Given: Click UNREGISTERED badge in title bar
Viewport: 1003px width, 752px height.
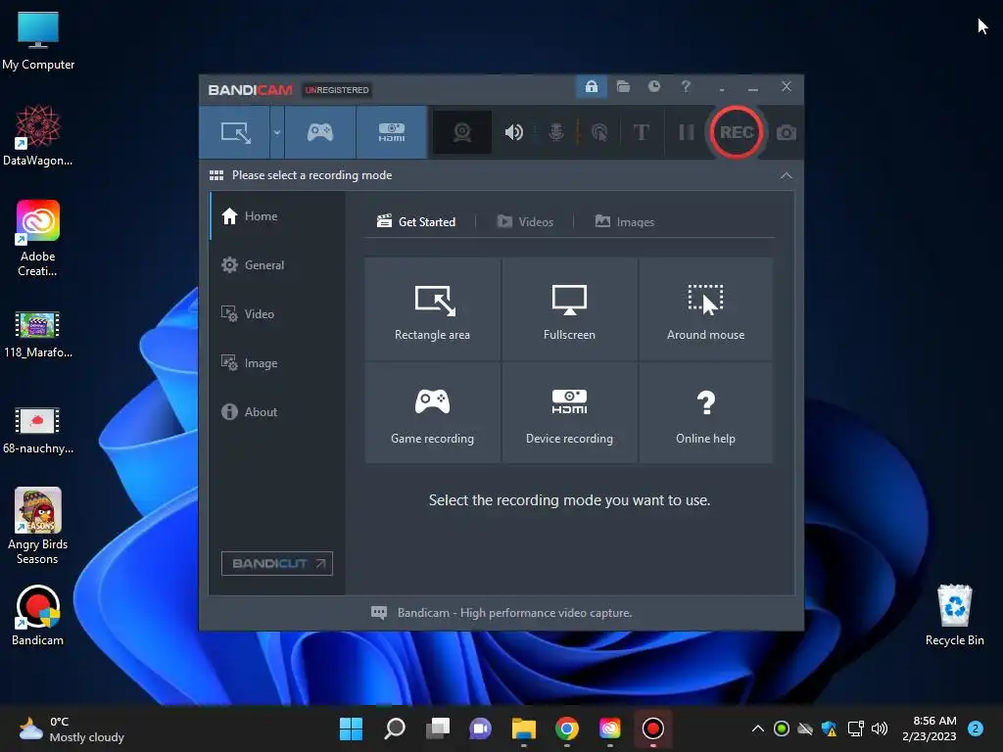Looking at the screenshot, I should 337,90.
